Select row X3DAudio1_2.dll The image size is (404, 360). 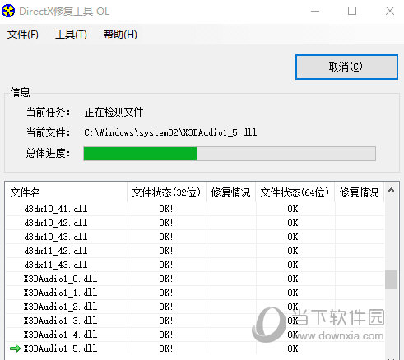[195, 307]
